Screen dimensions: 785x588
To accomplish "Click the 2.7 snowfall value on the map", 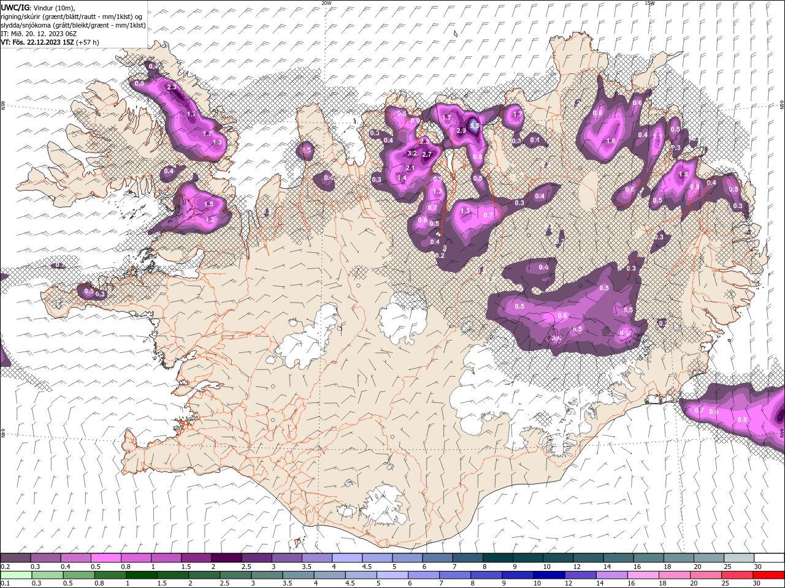I will [427, 155].
